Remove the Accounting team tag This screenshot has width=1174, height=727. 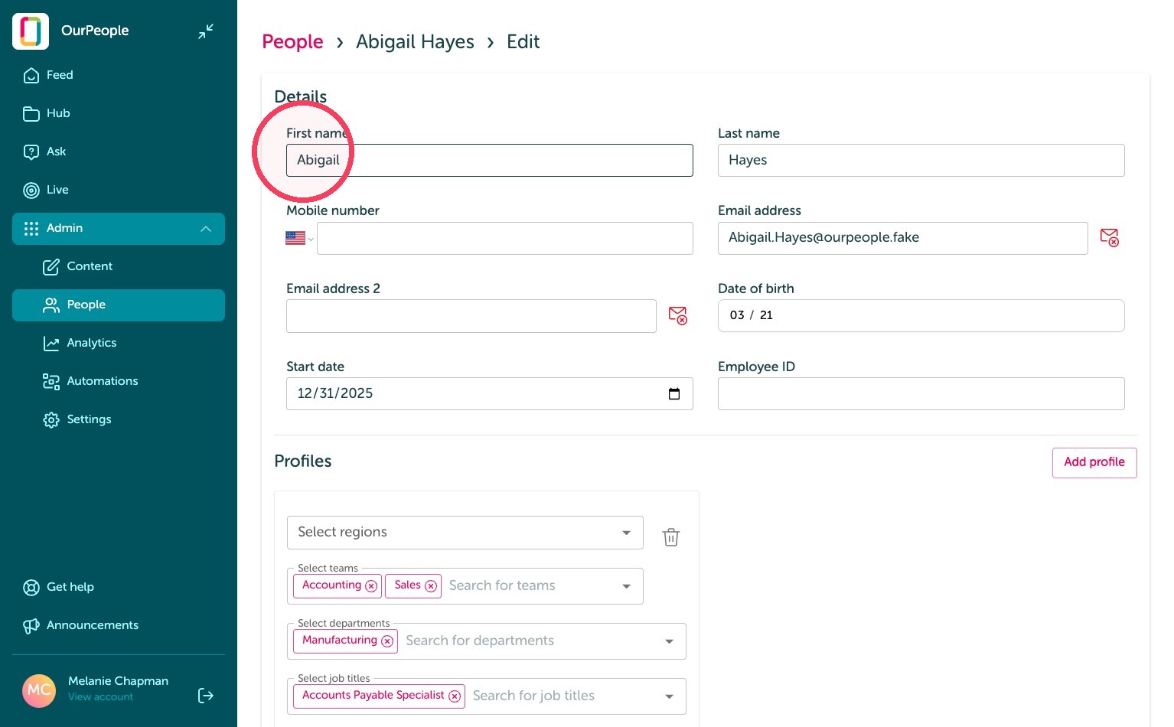(371, 586)
